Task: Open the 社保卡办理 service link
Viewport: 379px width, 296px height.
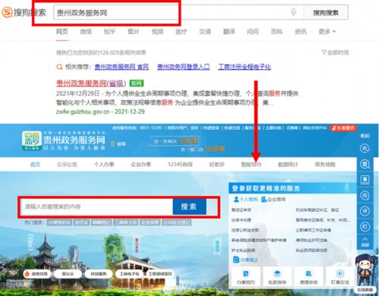Action: [242, 220]
